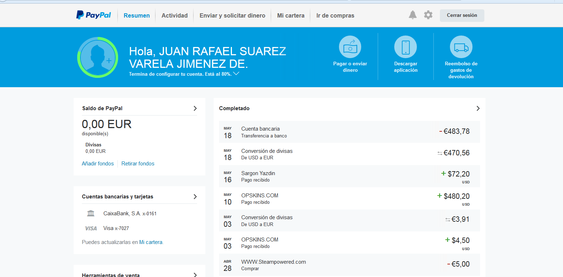Click the Pagar o enviar dinero icon
563x277 pixels.
350,47
